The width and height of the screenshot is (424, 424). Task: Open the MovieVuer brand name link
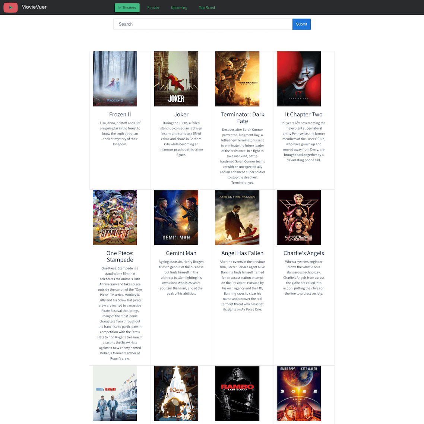coord(34,7)
